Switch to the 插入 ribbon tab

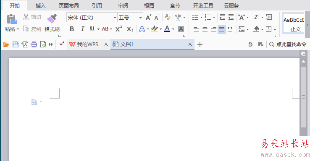pyautogui.click(x=40, y=6)
